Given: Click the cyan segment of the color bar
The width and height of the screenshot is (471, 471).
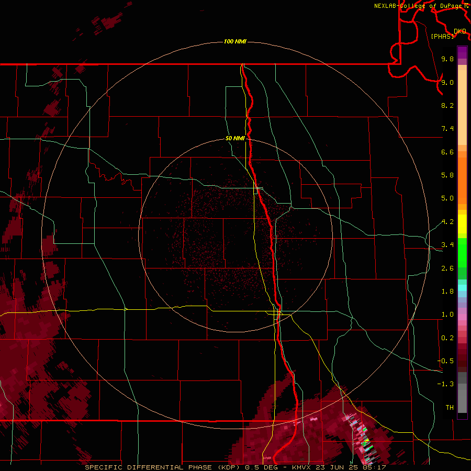Looking at the screenshot, I should pos(462,288).
